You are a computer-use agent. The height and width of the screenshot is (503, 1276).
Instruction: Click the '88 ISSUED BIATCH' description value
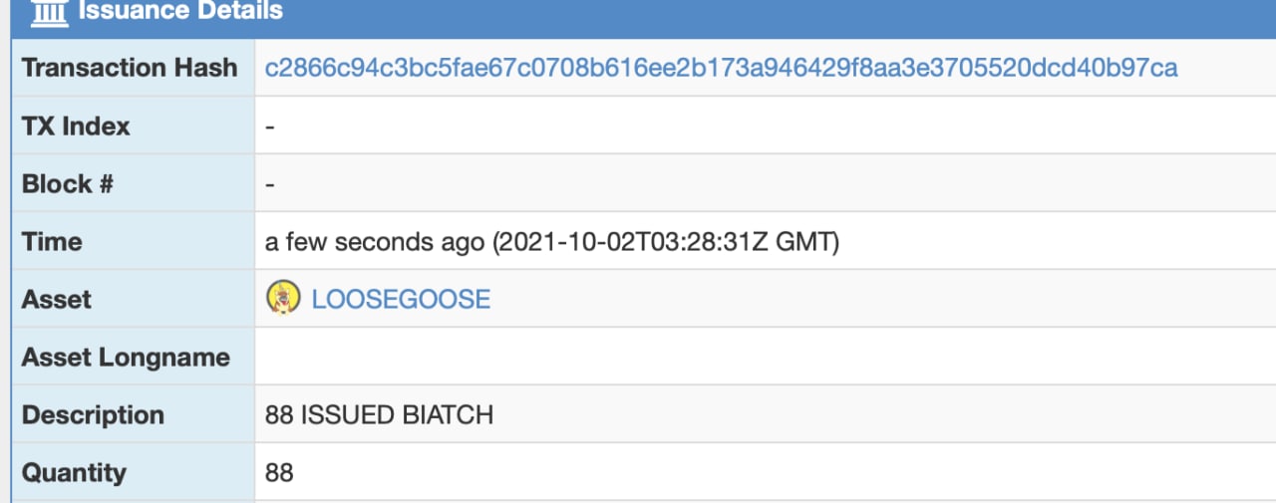click(x=379, y=415)
